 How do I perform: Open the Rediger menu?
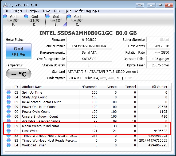pyautogui.click(x=17, y=11)
